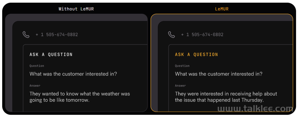The width and height of the screenshot is (298, 117).
Task: Click the 'Answer' label in the left panel
Action: pos(35,86)
